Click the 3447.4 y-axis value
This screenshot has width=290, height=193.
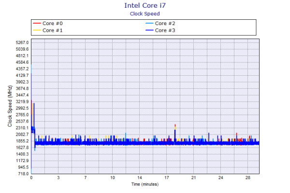pyautogui.click(x=22, y=95)
